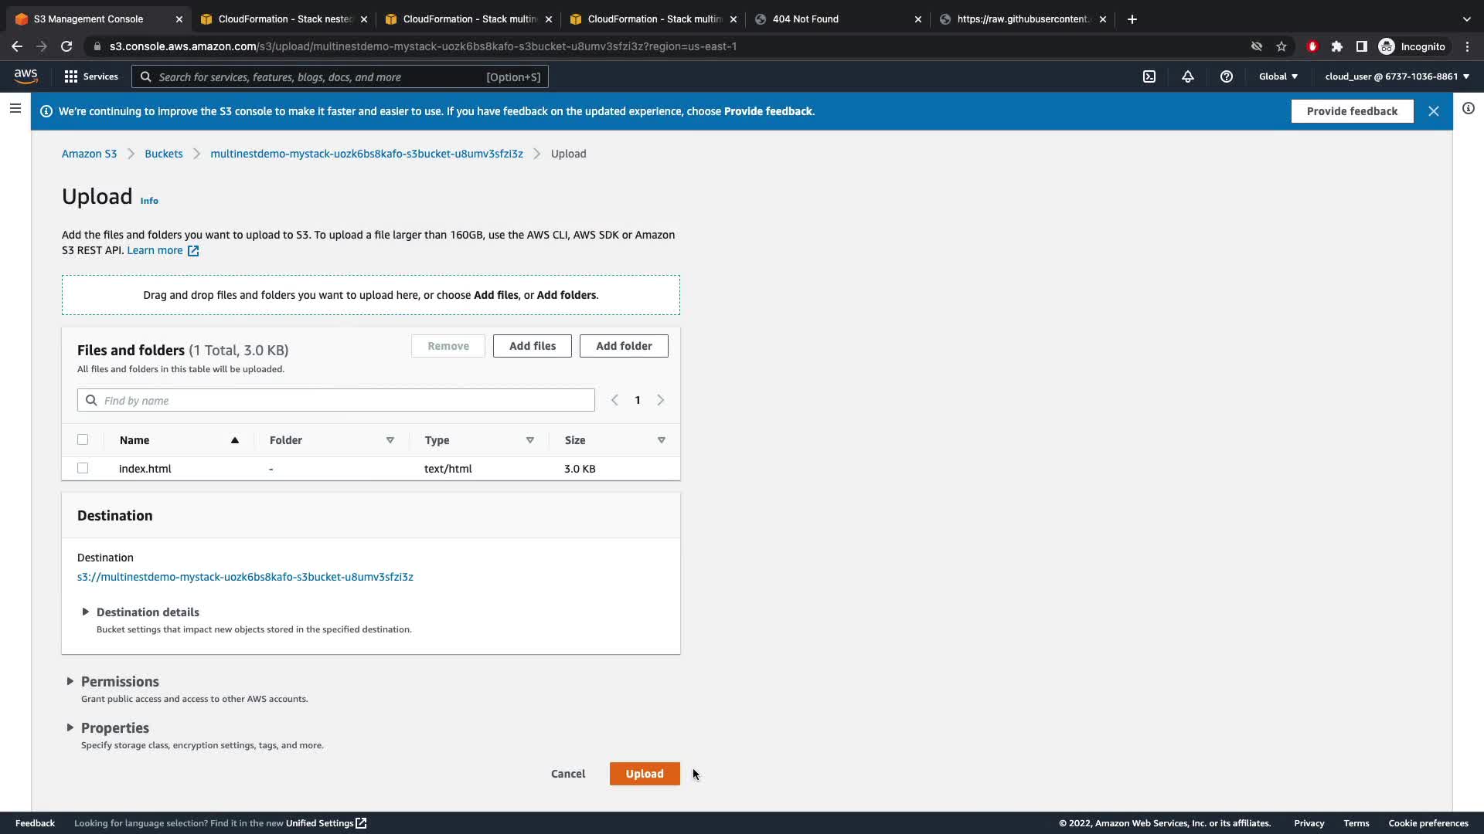Open the Global region dropdown
Image resolution: width=1484 pixels, height=834 pixels.
point(1278,76)
